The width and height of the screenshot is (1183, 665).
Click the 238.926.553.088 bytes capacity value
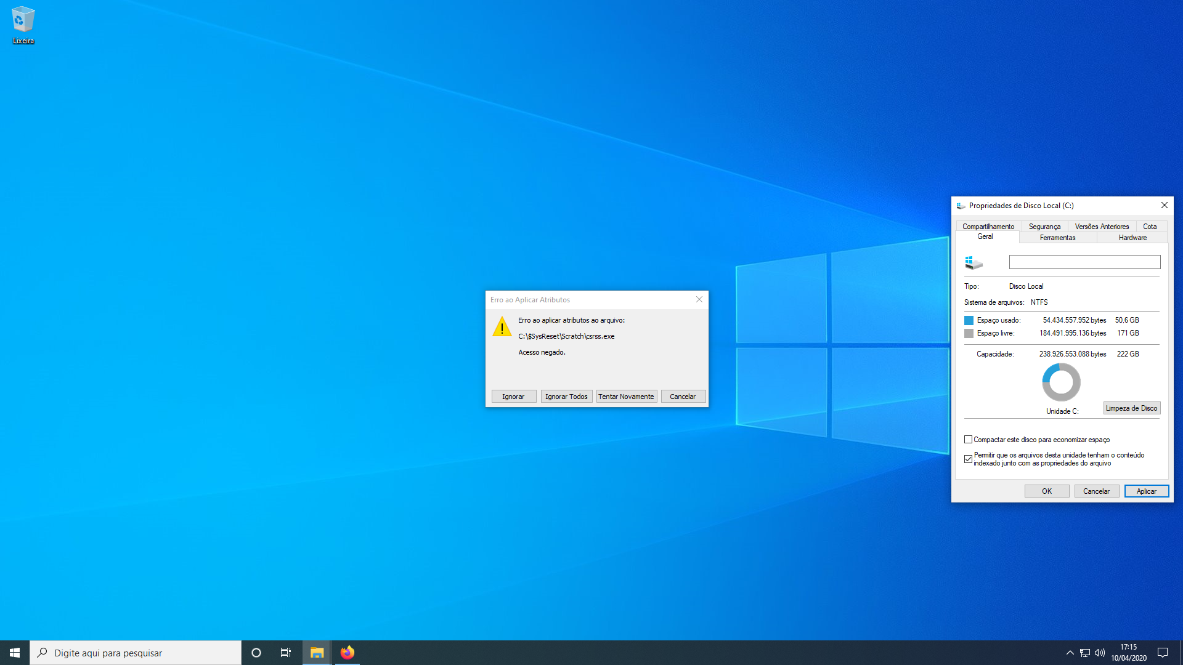pos(1072,354)
